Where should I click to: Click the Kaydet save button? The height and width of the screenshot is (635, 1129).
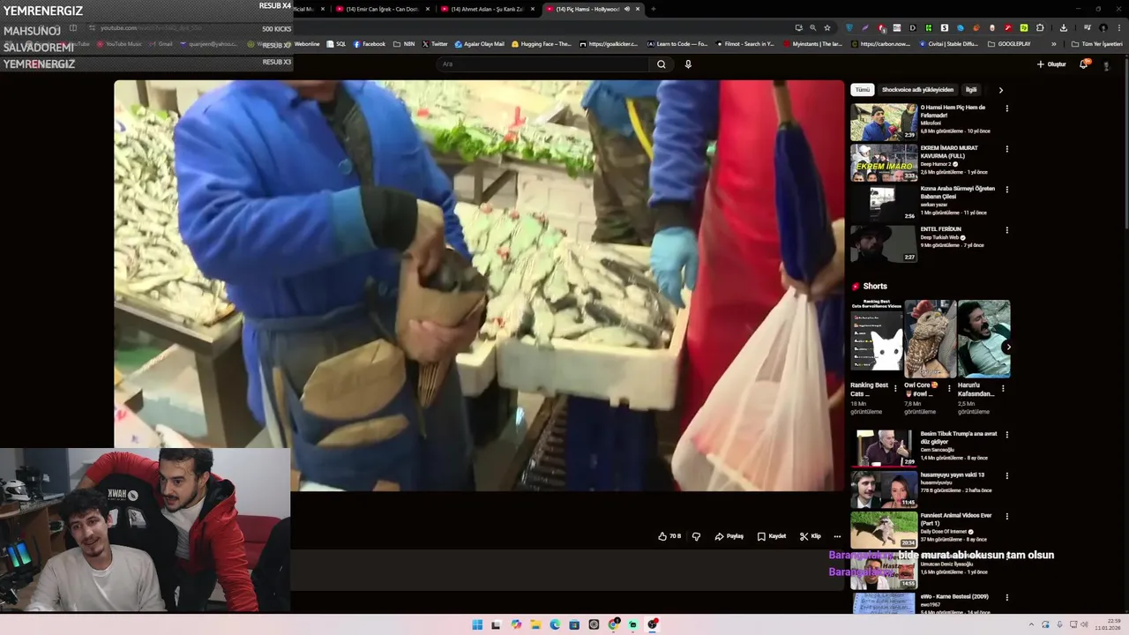point(771,536)
